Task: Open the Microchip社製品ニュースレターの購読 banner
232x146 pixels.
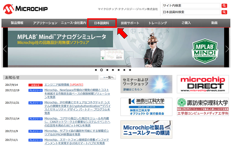Action: (x=146, y=130)
